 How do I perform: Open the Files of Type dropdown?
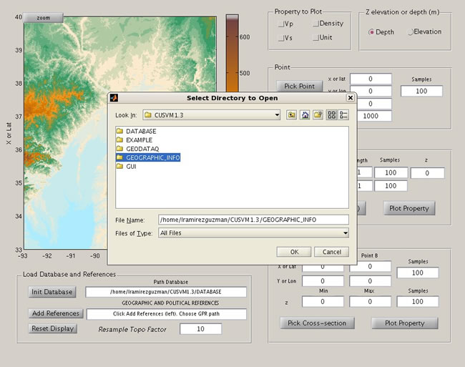coord(253,233)
